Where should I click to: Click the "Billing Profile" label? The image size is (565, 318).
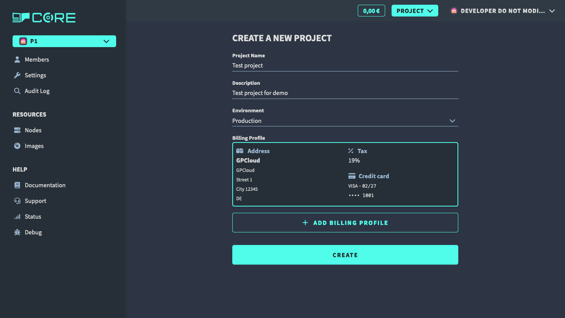249,138
